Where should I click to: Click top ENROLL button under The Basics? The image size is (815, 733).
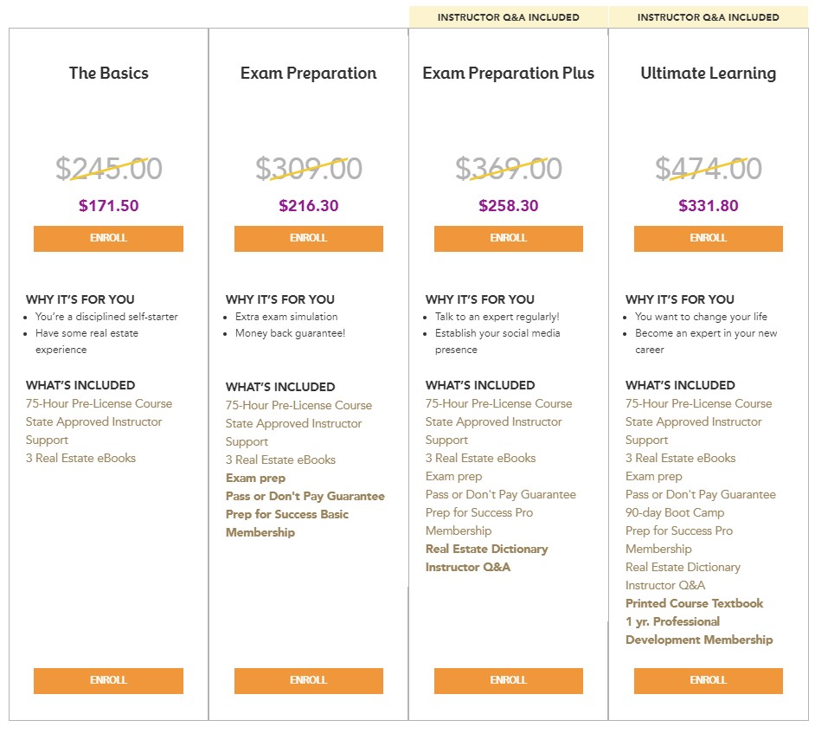click(108, 239)
